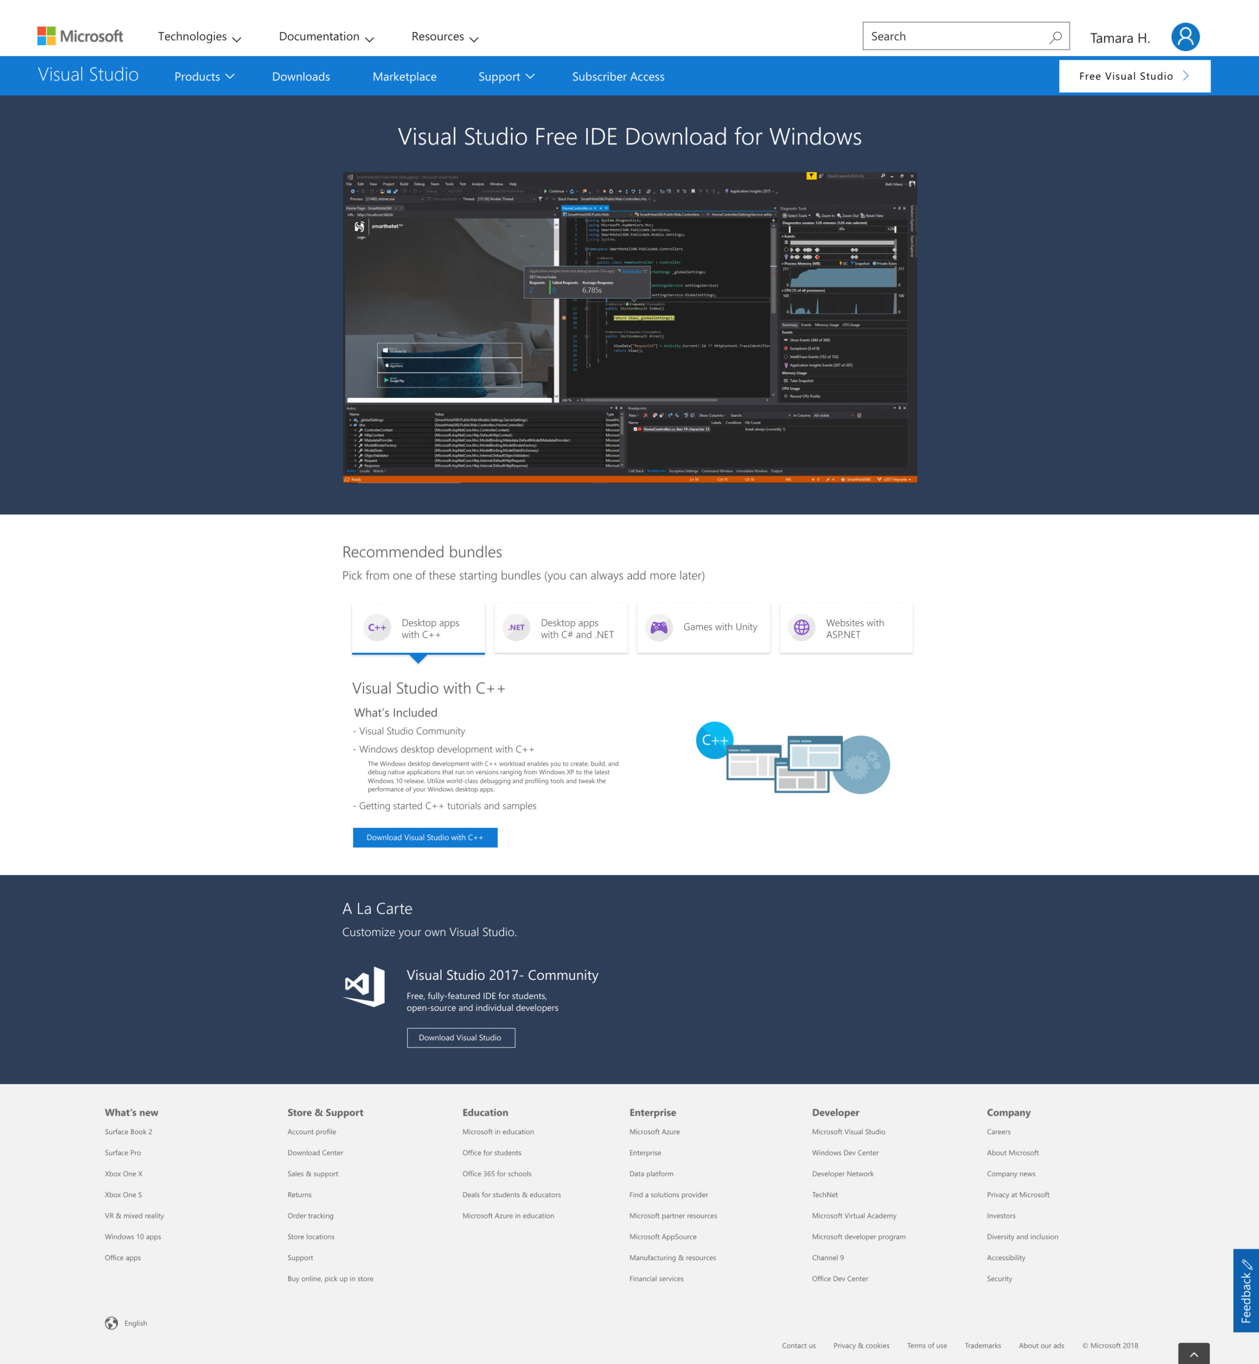Click the globe language icon in footer
1259x1364 pixels.
[x=112, y=1323]
